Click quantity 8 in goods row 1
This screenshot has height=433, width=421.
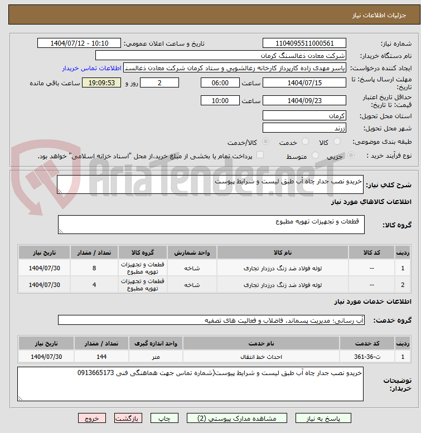tap(94, 268)
